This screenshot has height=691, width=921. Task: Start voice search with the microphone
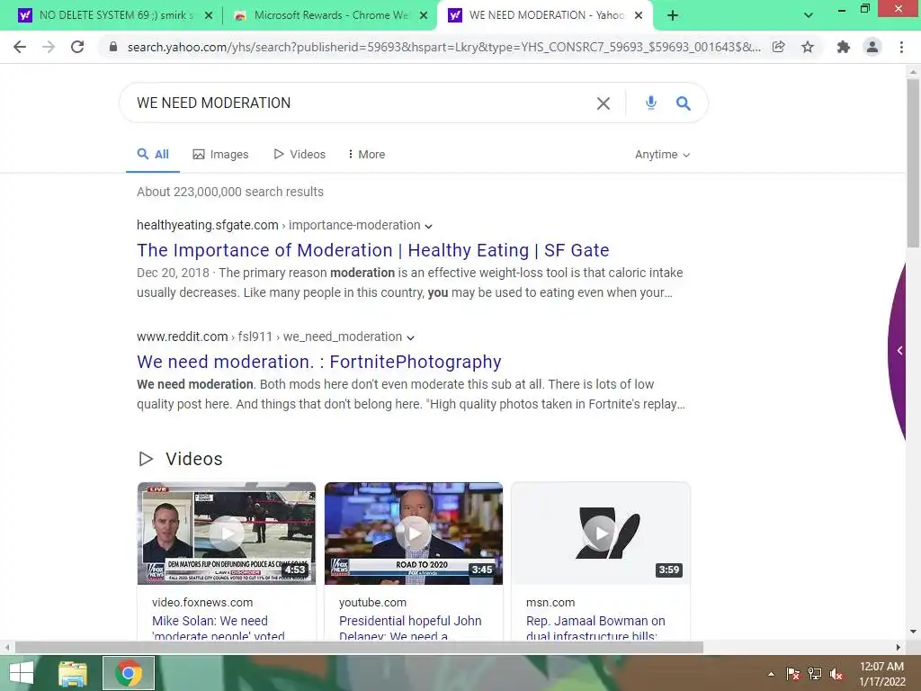pos(650,103)
